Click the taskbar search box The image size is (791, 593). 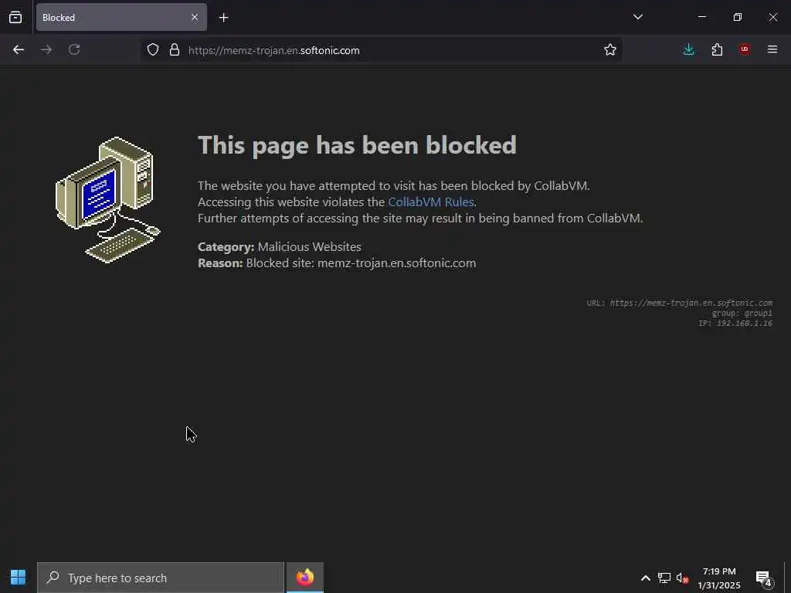[x=161, y=578]
